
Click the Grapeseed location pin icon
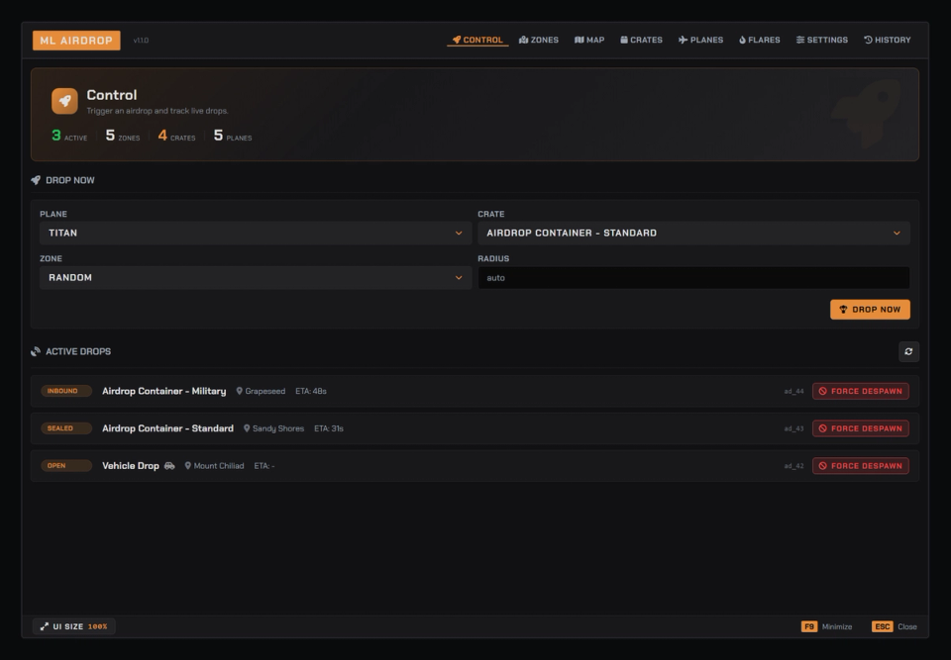[239, 392]
